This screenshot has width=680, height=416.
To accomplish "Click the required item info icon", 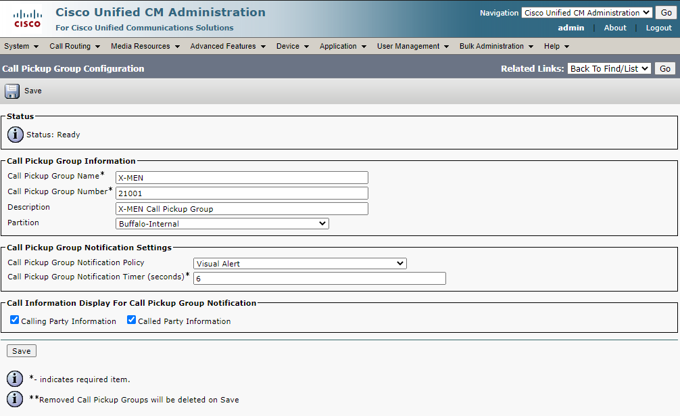I will pos(16,379).
